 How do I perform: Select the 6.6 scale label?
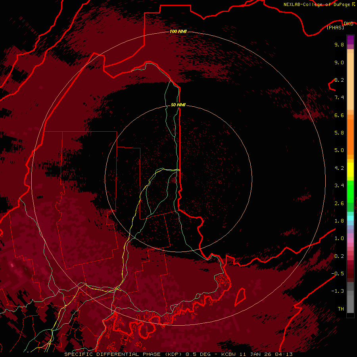point(339,115)
